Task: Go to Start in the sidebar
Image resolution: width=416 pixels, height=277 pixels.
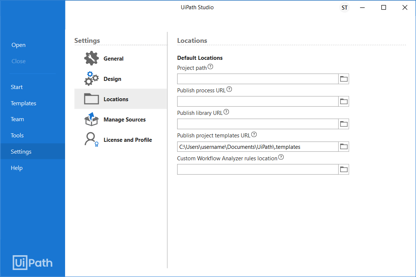Action: click(x=17, y=87)
